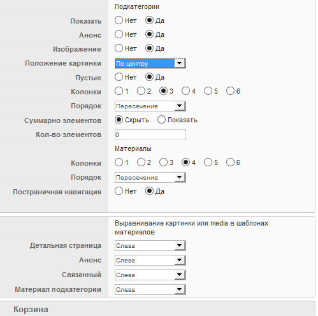This screenshot has width=318, height=316.
Task: Open the Положение картинки dropdown
Action: point(150,64)
